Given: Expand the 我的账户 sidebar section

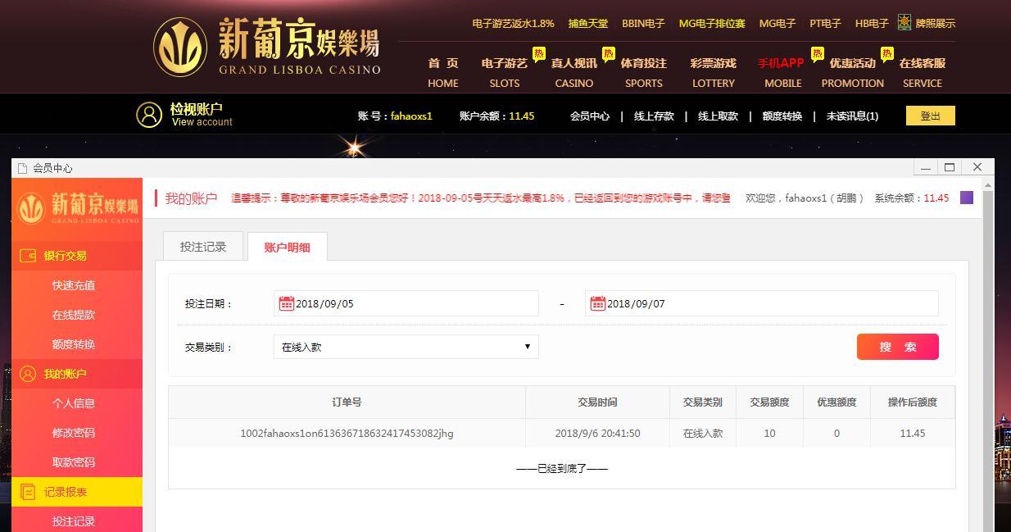Looking at the screenshot, I should [77, 374].
